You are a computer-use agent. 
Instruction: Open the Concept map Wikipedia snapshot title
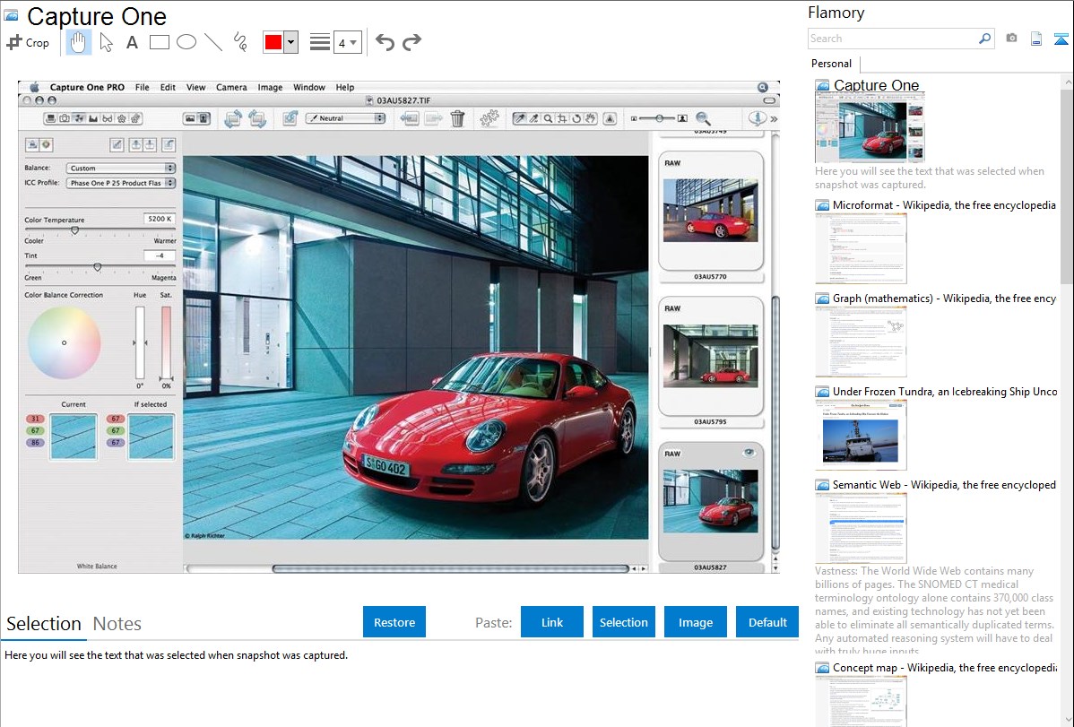(x=944, y=667)
